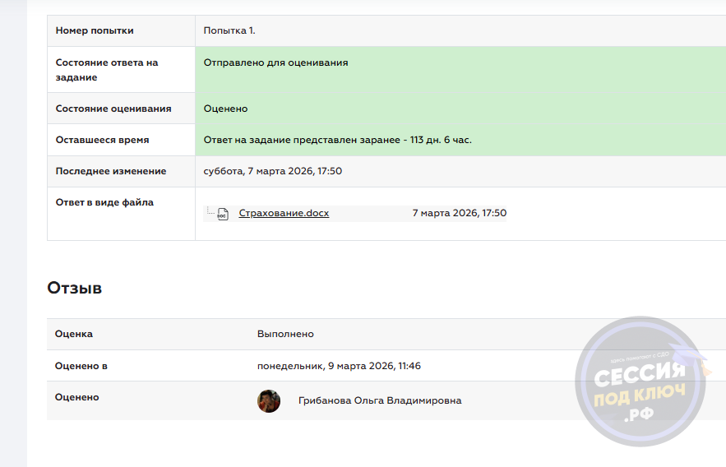The image size is (726, 467).
Task: Click the DOCX file icon beside Страхование.docx
Action: tap(222, 214)
